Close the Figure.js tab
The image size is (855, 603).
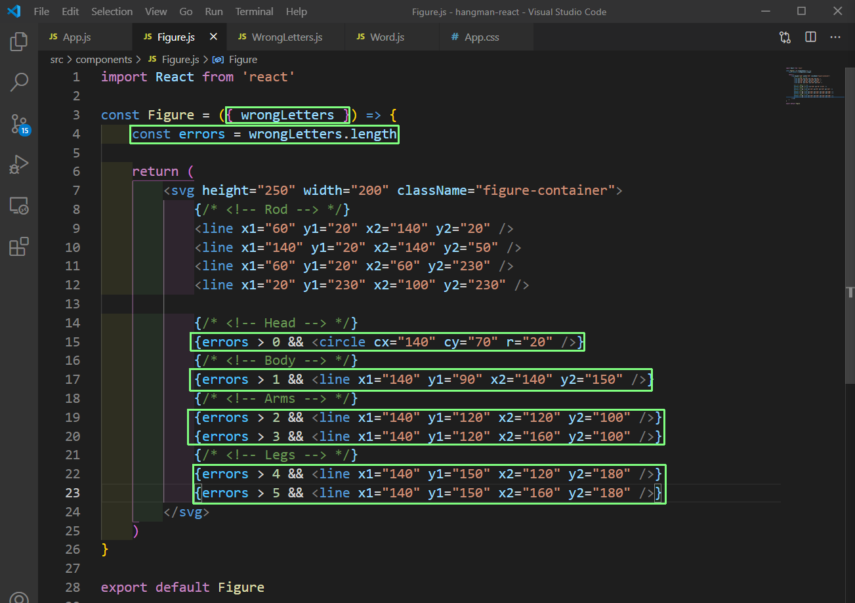(213, 37)
